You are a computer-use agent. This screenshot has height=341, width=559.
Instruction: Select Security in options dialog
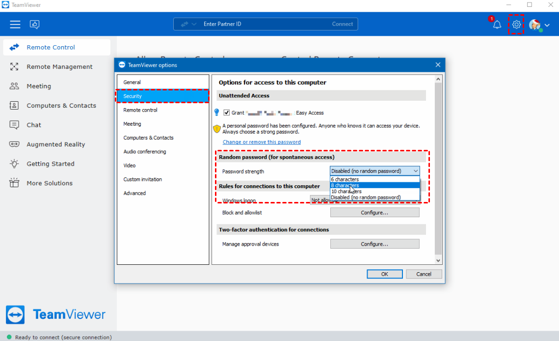coord(163,96)
